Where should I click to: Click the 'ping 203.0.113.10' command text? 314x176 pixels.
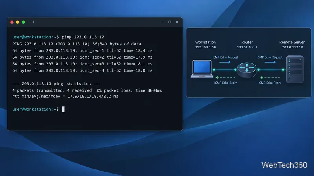pyautogui.click(x=83, y=37)
